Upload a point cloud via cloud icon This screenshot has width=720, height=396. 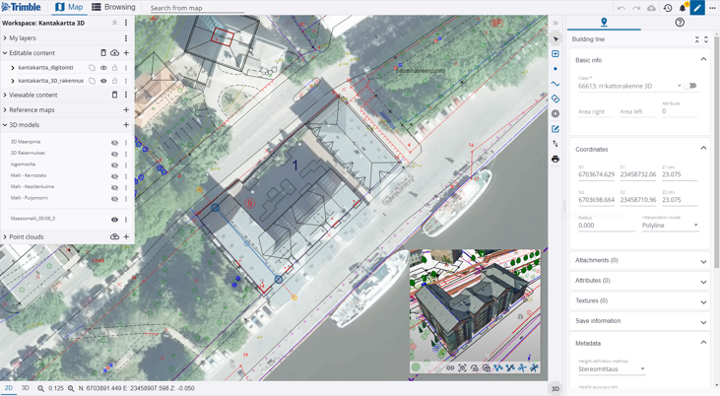pyautogui.click(x=114, y=236)
